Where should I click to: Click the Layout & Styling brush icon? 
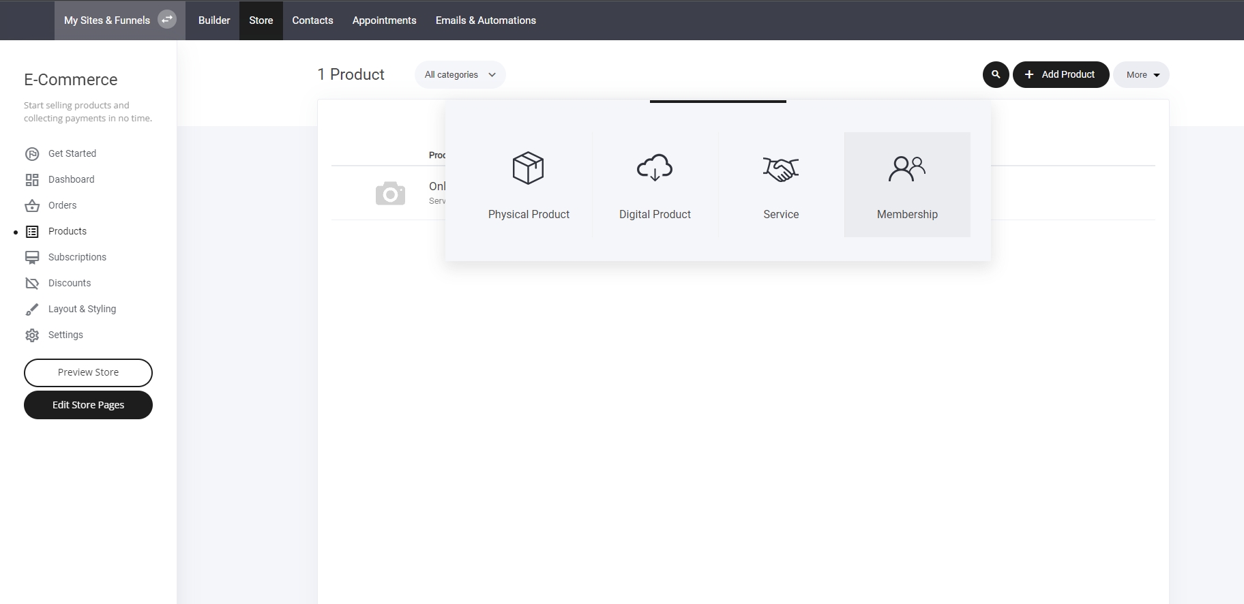(x=32, y=309)
